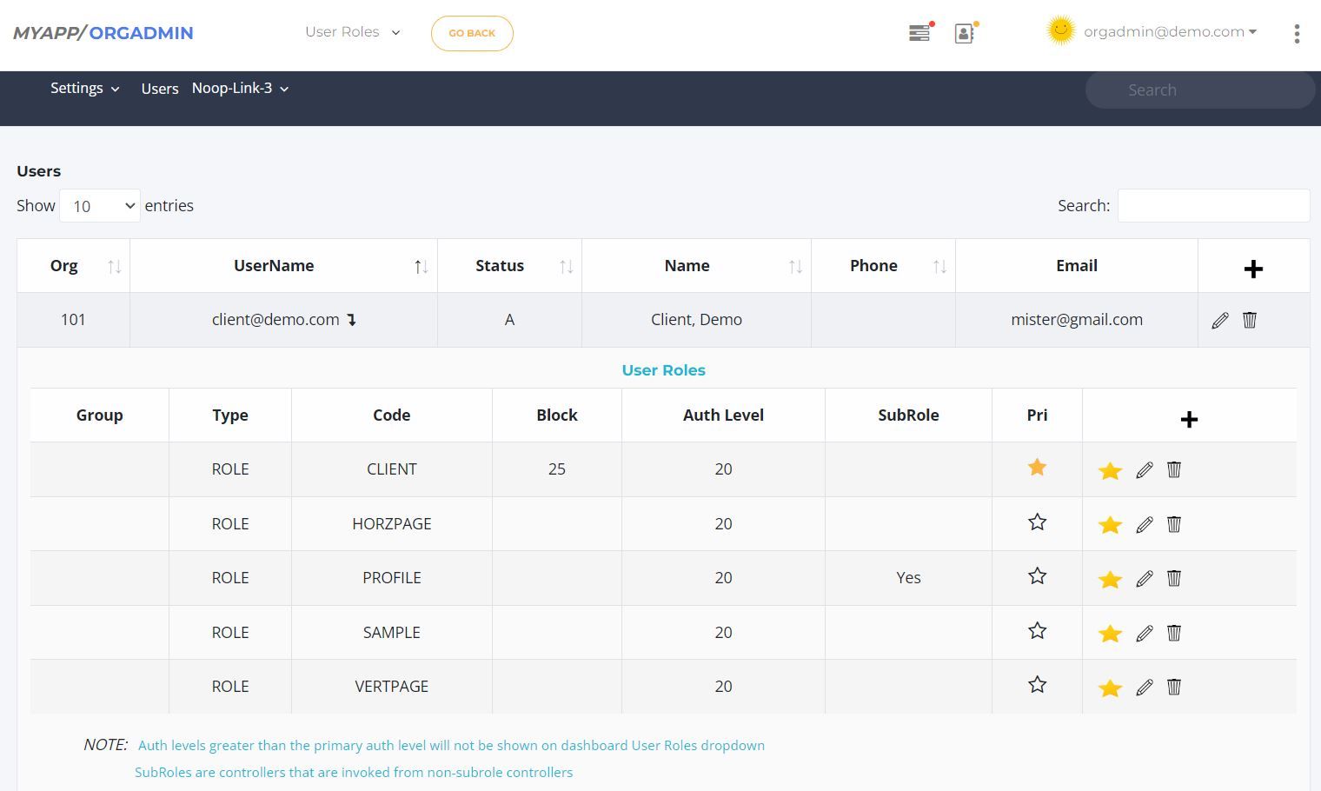Expand the orgadmin@demo.com account menu
This screenshot has height=791, width=1321.
click(1169, 32)
